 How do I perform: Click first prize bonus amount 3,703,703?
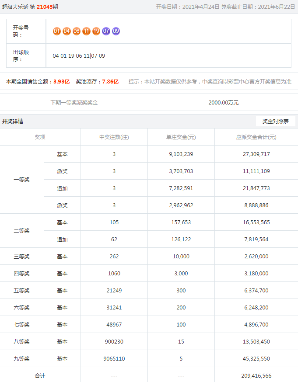(x=181, y=171)
